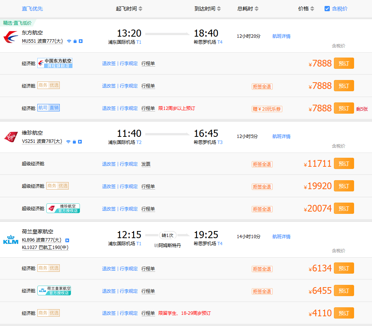Screen dimensions: 372x326
Task: Book the ¥4110 student economy fare
Action: tap(344, 313)
